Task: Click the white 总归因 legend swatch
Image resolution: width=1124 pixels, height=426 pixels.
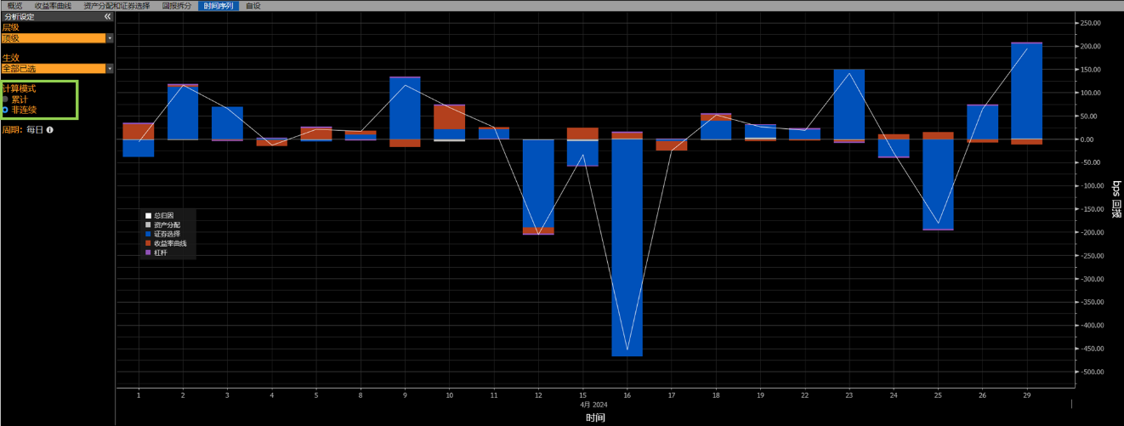Action: tap(148, 215)
